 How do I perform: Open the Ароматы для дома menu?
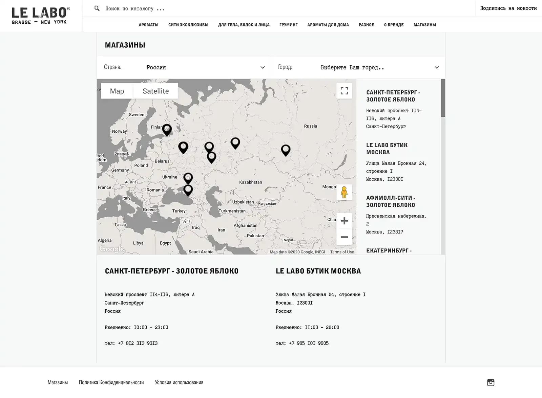pos(328,25)
